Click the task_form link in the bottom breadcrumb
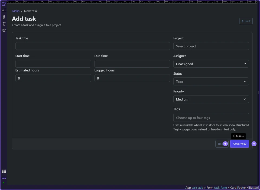260x190 pixels. 221,188
